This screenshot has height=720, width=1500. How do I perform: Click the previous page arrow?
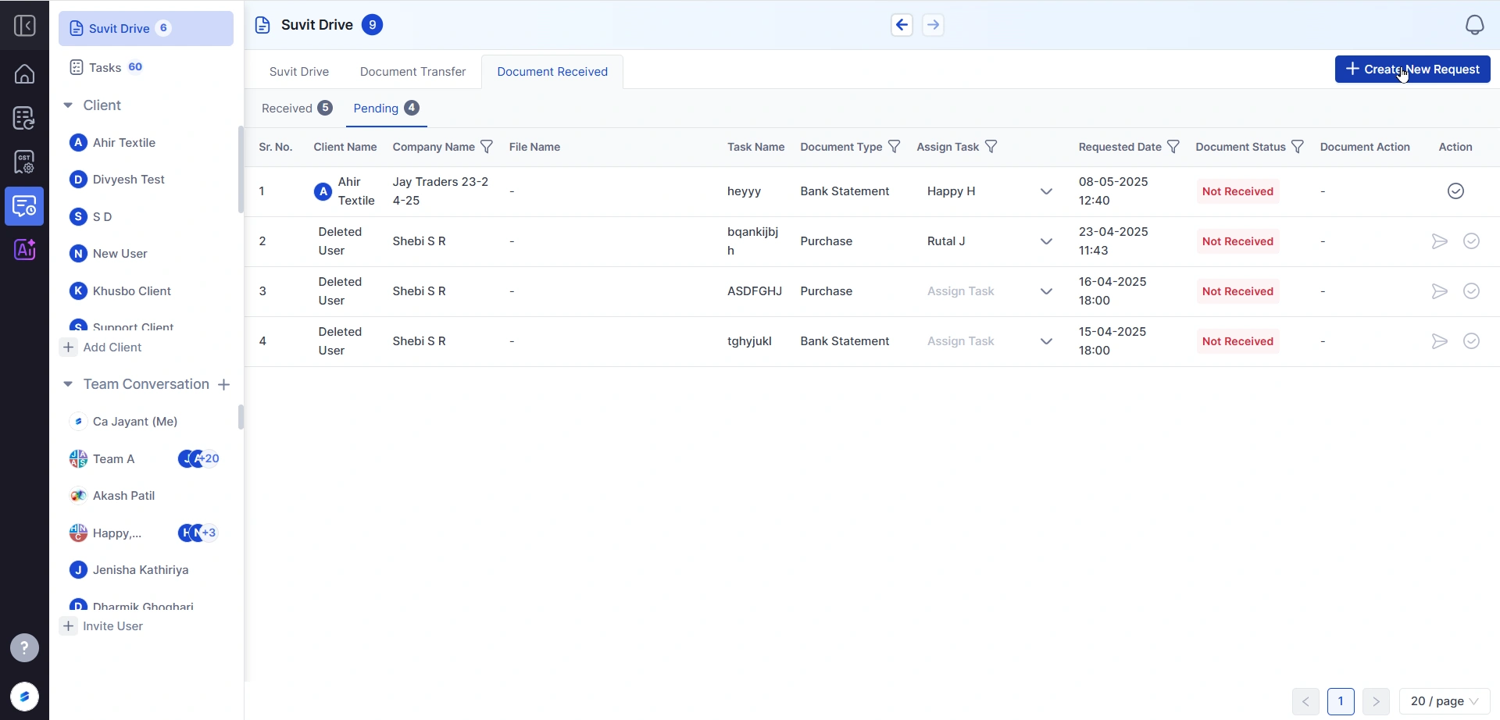[1305, 701]
